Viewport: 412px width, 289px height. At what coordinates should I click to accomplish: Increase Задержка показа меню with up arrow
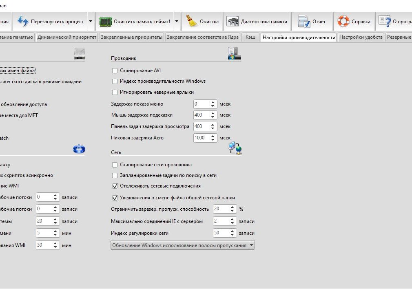click(x=213, y=102)
